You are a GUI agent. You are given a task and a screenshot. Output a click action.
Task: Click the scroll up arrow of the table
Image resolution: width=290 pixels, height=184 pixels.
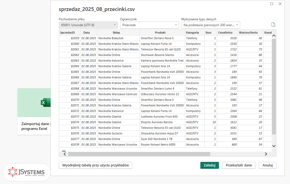pyautogui.click(x=274, y=35)
